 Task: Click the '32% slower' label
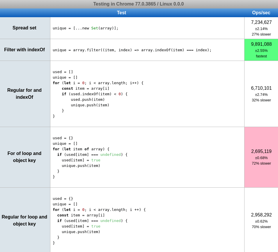point(261,100)
